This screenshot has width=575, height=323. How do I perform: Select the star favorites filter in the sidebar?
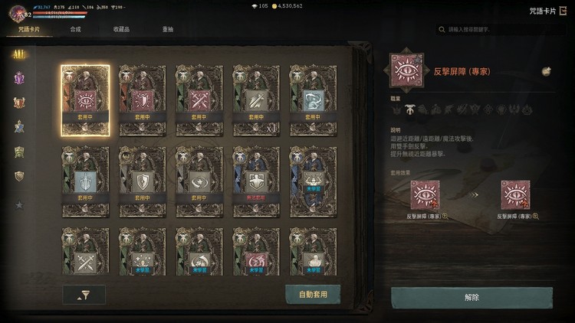(x=19, y=204)
